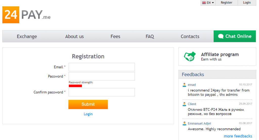Open the EN language dropdown arrow
259x140 pixels.
tap(213, 3)
